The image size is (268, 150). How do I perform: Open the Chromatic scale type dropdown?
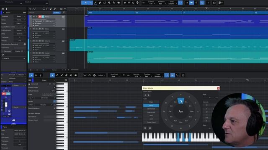[x=45, y=98]
